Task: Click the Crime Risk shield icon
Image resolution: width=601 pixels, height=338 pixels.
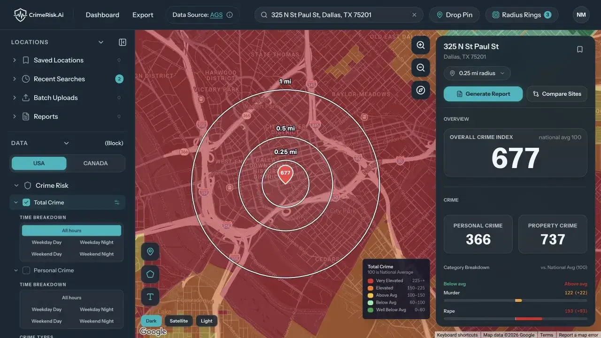Action: (x=28, y=185)
